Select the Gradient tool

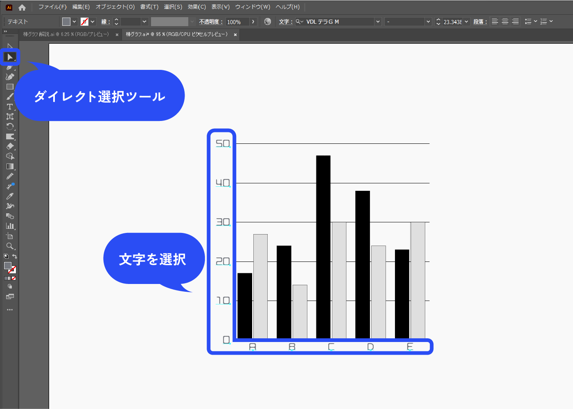click(x=10, y=166)
